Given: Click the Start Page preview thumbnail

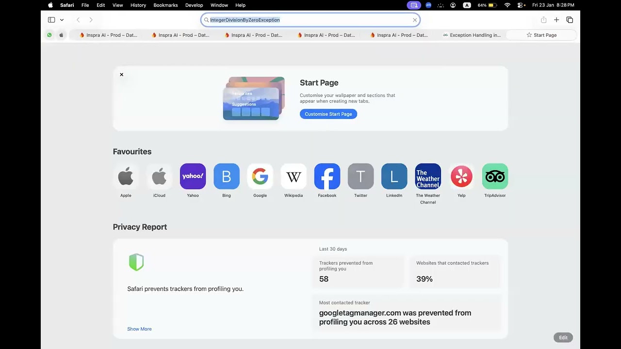Looking at the screenshot, I should click(x=254, y=98).
